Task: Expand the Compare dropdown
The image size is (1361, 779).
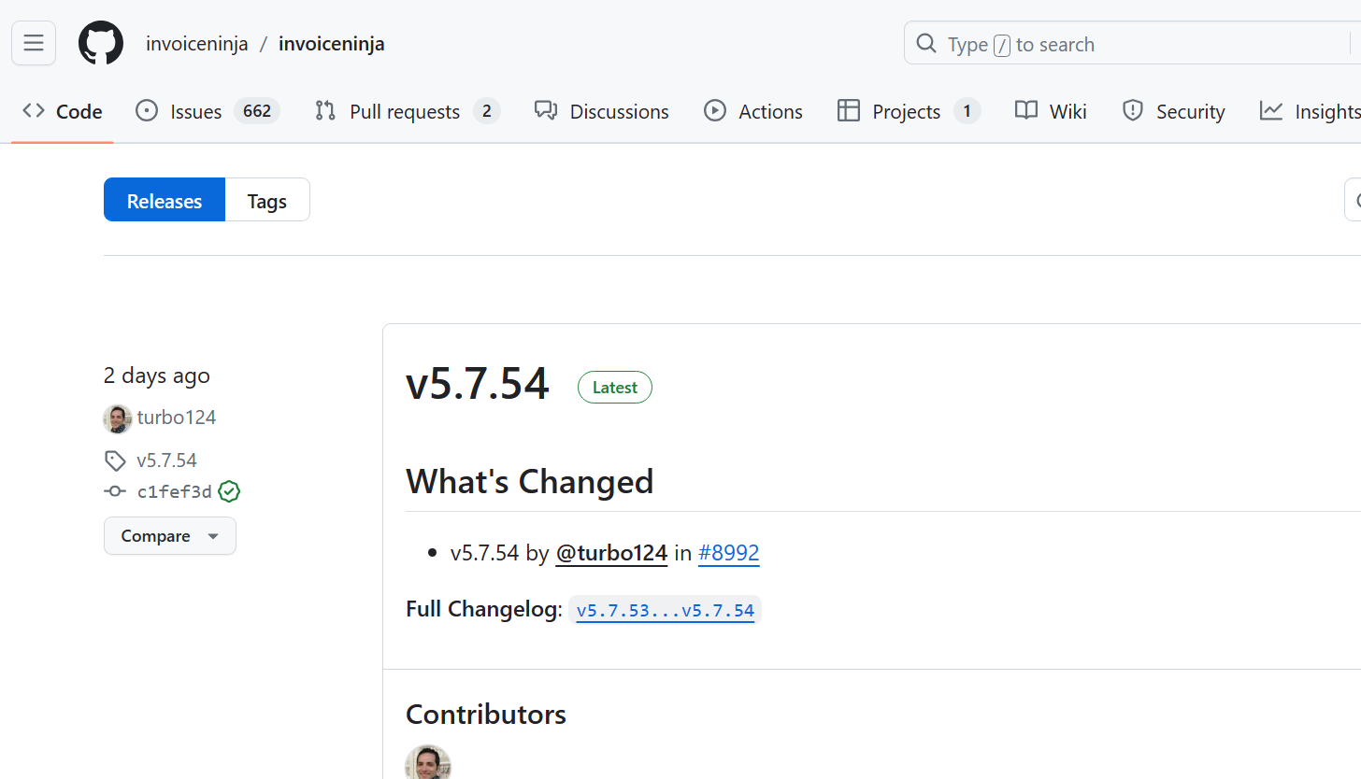Action: tap(170, 536)
